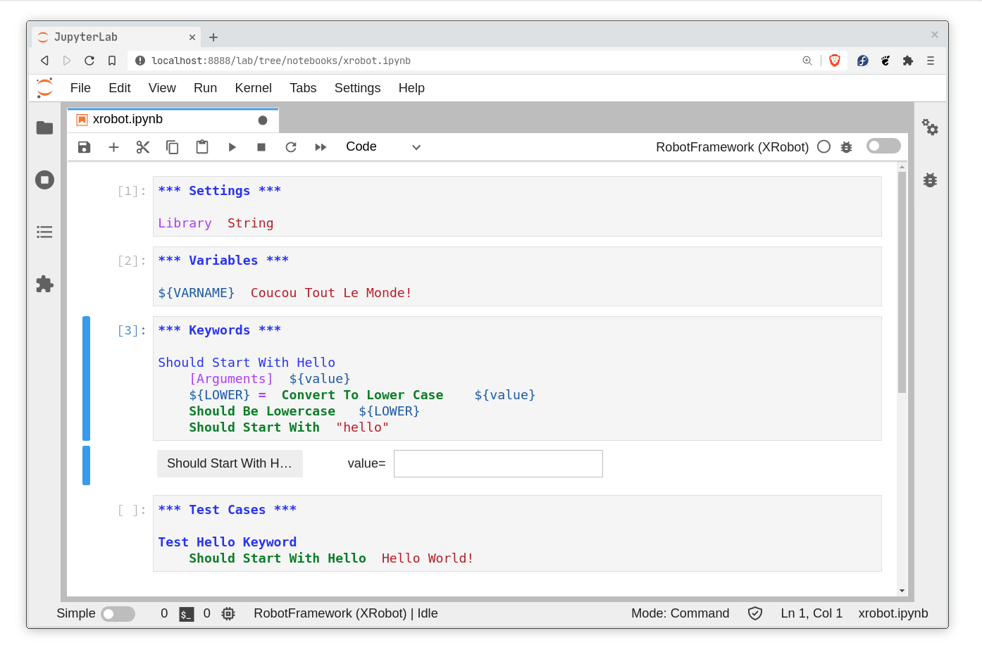This screenshot has width=982, height=657.
Task: Cut selected cells with scissors icon
Action: 143,147
